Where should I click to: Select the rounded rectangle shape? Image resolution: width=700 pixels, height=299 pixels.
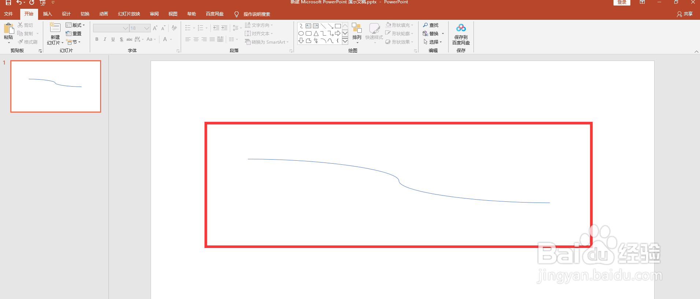click(x=309, y=33)
